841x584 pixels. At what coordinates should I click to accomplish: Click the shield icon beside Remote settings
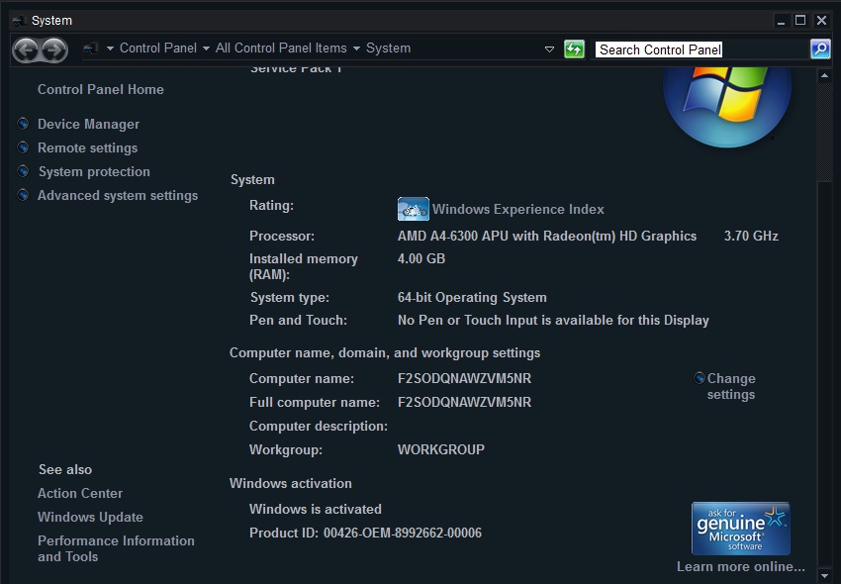(x=23, y=147)
